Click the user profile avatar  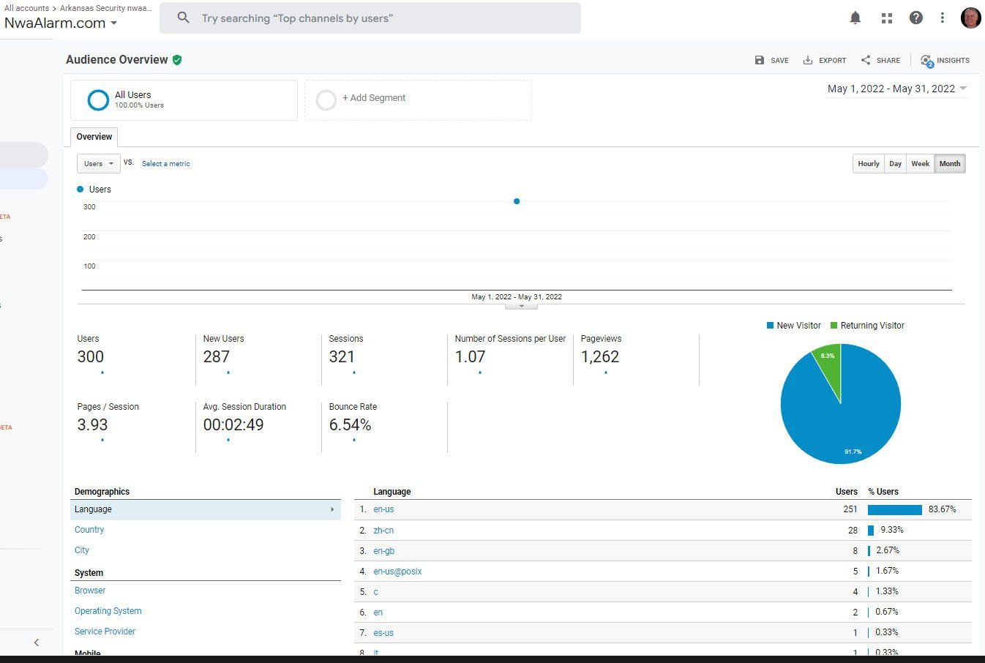[970, 18]
